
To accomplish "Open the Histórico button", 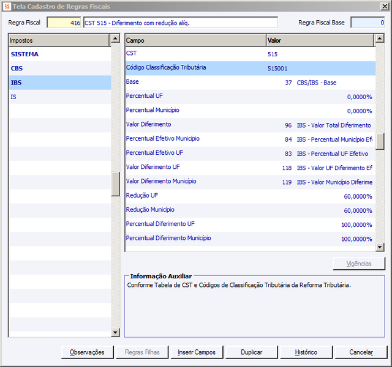I will (x=306, y=352).
